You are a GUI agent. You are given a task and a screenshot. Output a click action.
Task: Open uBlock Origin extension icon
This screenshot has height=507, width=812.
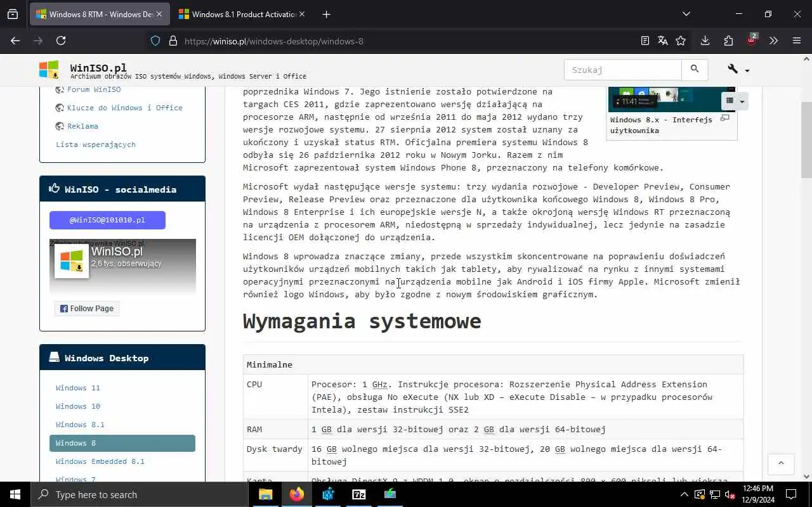tap(752, 40)
